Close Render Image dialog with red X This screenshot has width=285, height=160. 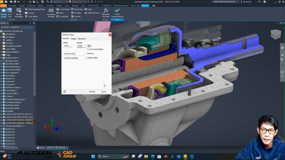pyautogui.click(x=110, y=35)
